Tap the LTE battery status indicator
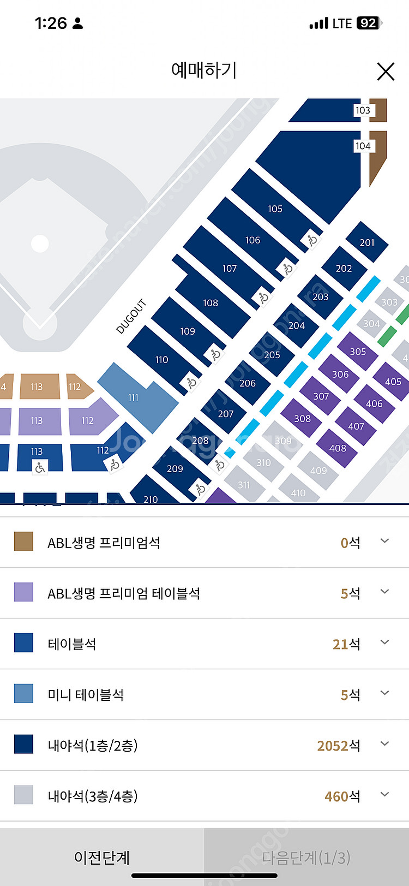Viewport: 409px width, 886px height. [x=369, y=23]
